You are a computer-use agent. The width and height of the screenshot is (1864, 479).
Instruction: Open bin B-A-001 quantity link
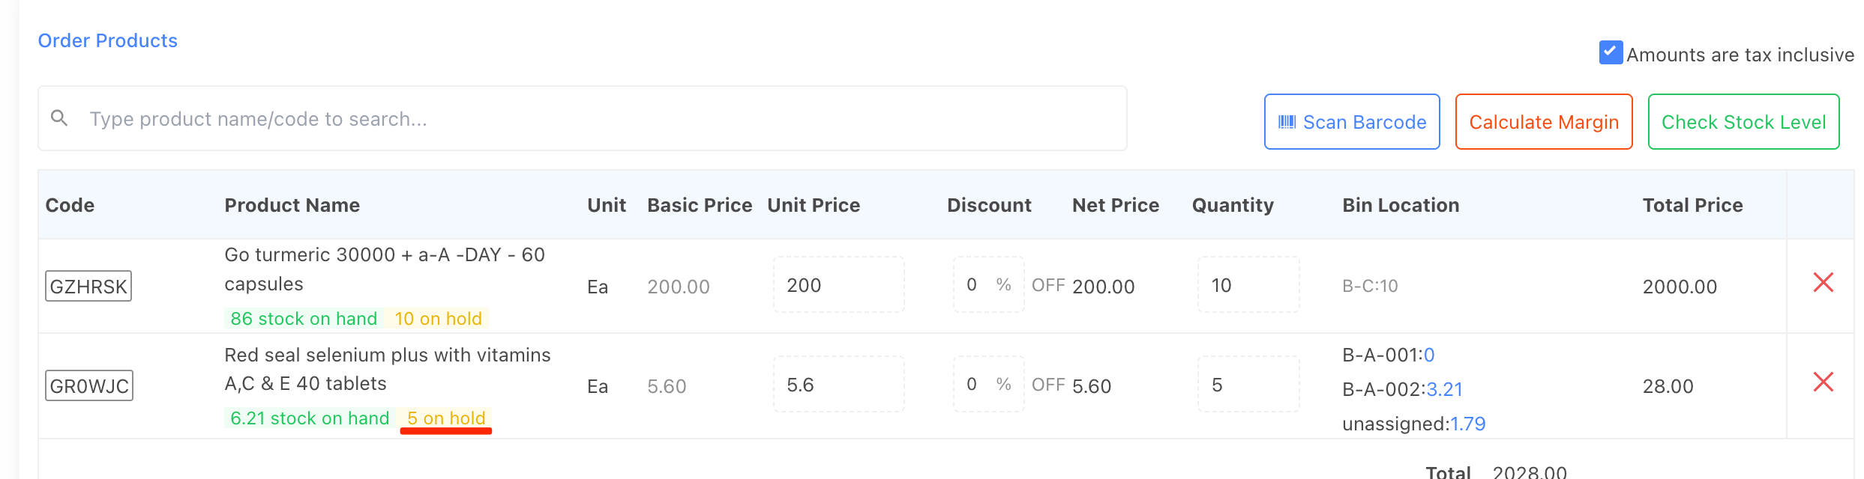click(x=1429, y=355)
